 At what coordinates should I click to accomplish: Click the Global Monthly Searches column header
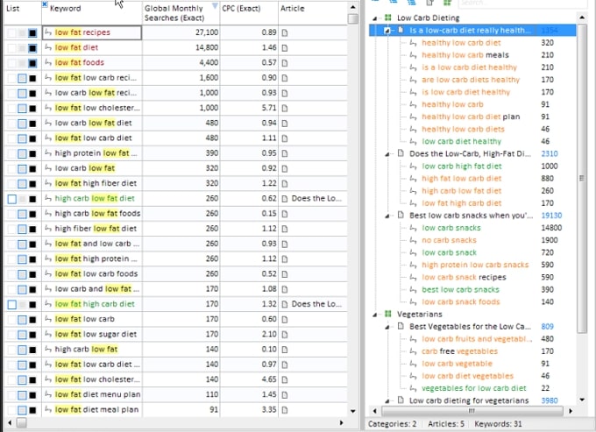click(x=181, y=13)
